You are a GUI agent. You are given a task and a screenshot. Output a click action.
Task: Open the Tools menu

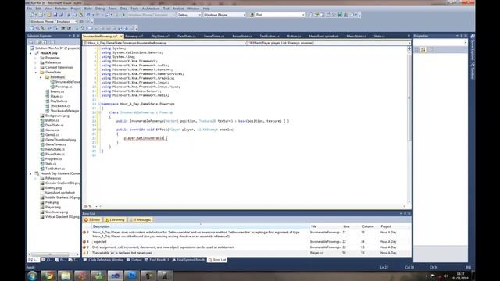click(x=134, y=9)
